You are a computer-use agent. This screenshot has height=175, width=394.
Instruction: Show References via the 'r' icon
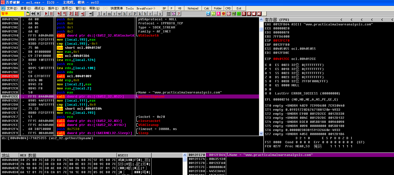[x=150, y=14]
